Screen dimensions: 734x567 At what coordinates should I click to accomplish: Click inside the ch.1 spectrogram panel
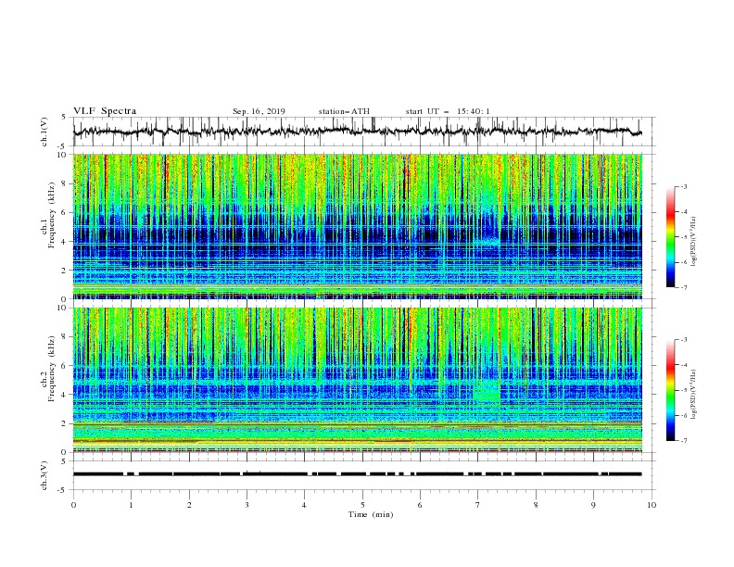pos(357,226)
